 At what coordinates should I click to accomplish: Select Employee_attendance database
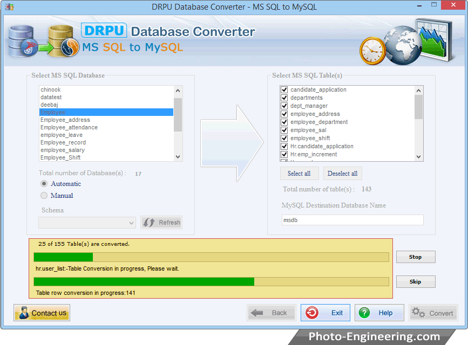click(x=106, y=127)
